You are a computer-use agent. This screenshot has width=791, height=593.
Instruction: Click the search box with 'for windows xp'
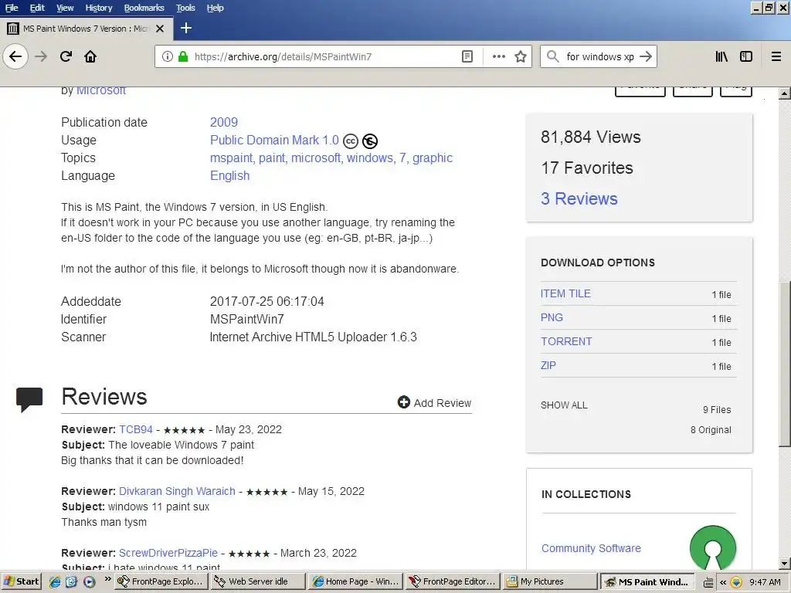(x=599, y=56)
